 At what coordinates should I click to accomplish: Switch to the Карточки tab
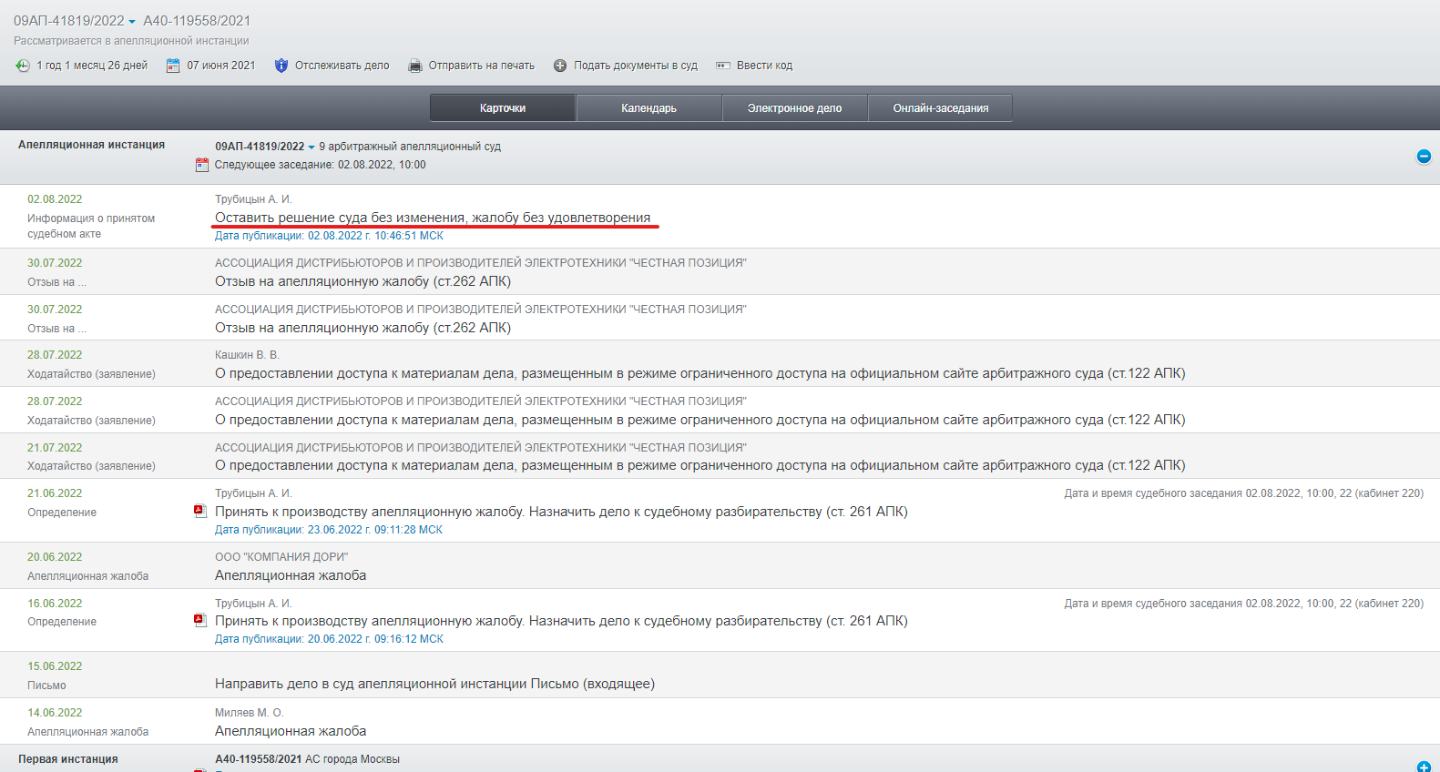(503, 107)
